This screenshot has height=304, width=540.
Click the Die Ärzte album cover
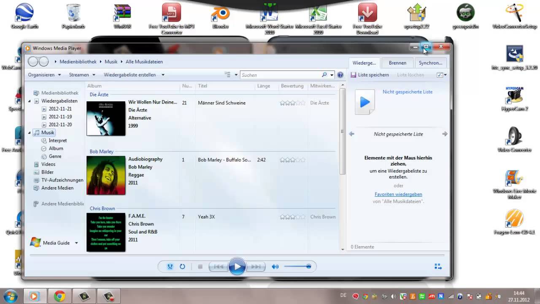point(106,118)
